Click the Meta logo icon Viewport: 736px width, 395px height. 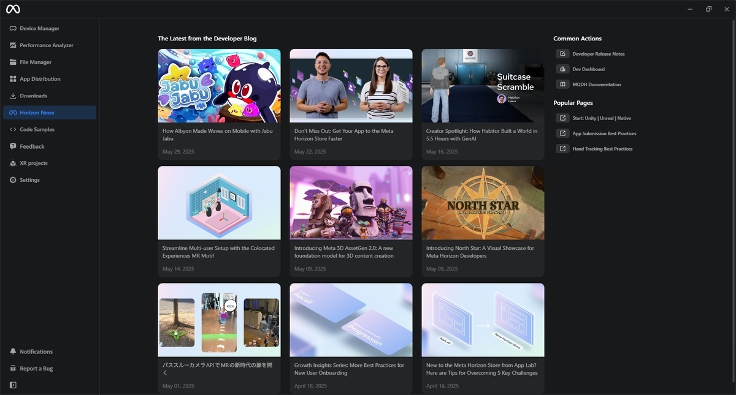[x=13, y=9]
